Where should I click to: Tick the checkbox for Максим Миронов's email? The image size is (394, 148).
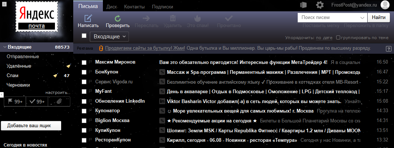coord(84,62)
